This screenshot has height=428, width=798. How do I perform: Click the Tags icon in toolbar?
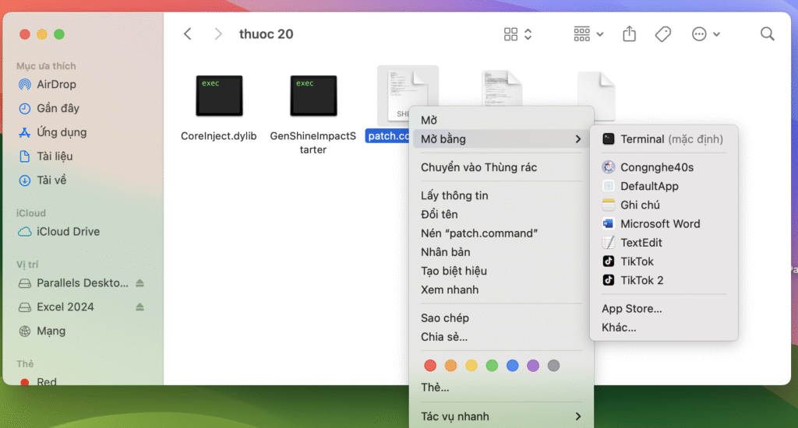pyautogui.click(x=663, y=34)
